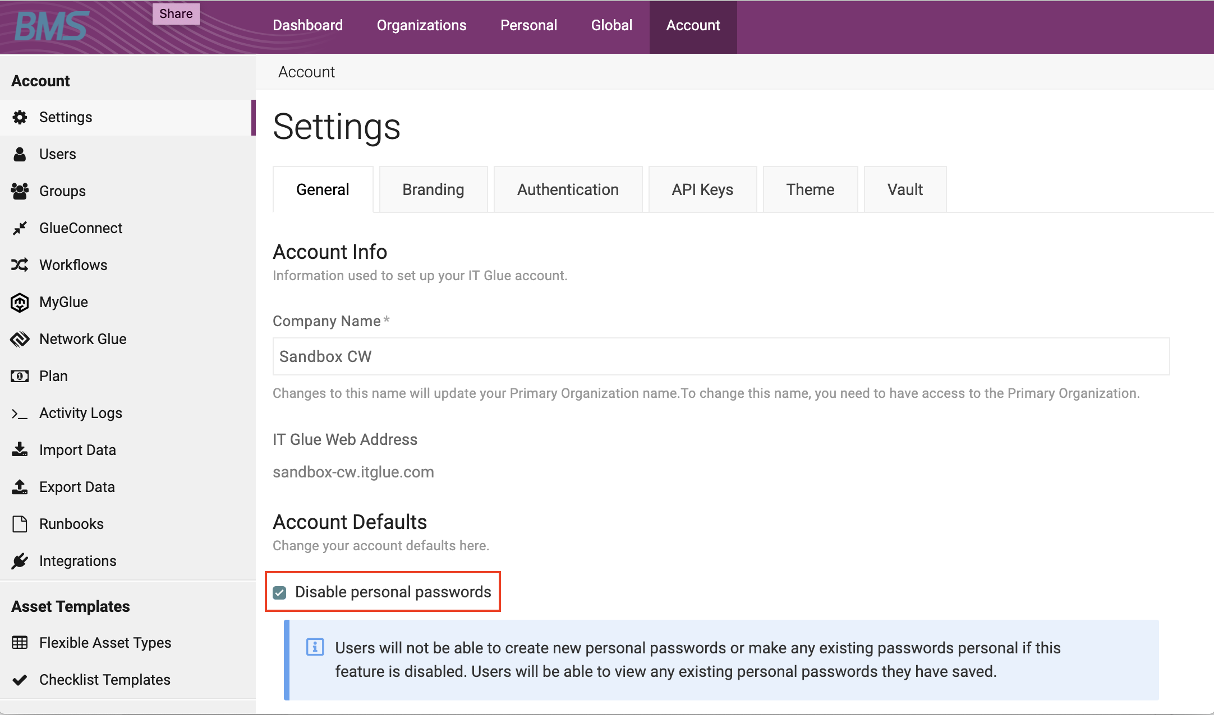
Task: Click the sandbox-cw.itglue.com web address text
Action: [x=353, y=472]
